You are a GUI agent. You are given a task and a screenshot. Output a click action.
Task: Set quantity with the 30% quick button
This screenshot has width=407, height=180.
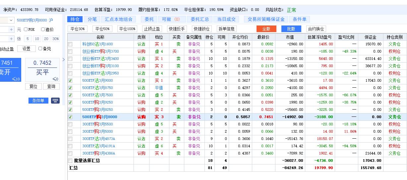(x=55, y=39)
